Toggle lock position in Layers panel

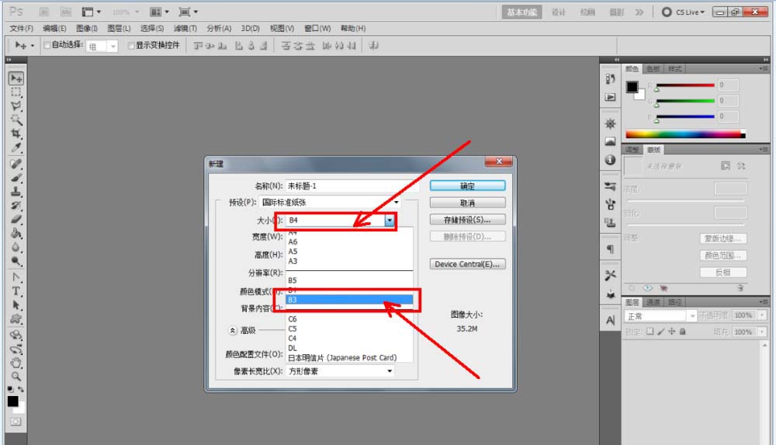[671, 332]
